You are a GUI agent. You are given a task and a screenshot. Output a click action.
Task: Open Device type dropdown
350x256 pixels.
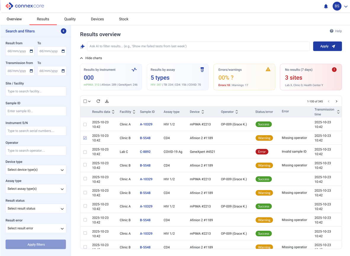coord(36,170)
